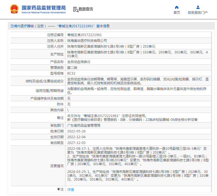
Task: Select effective date 2022-12-04
Action: click(x=76, y=137)
